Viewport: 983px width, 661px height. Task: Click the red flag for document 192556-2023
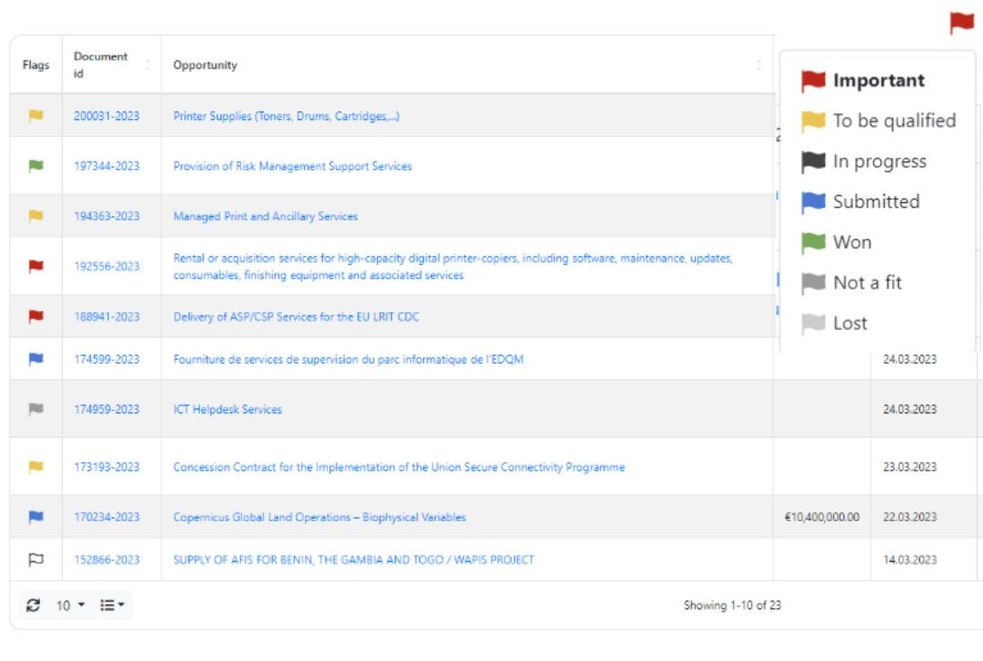click(36, 269)
